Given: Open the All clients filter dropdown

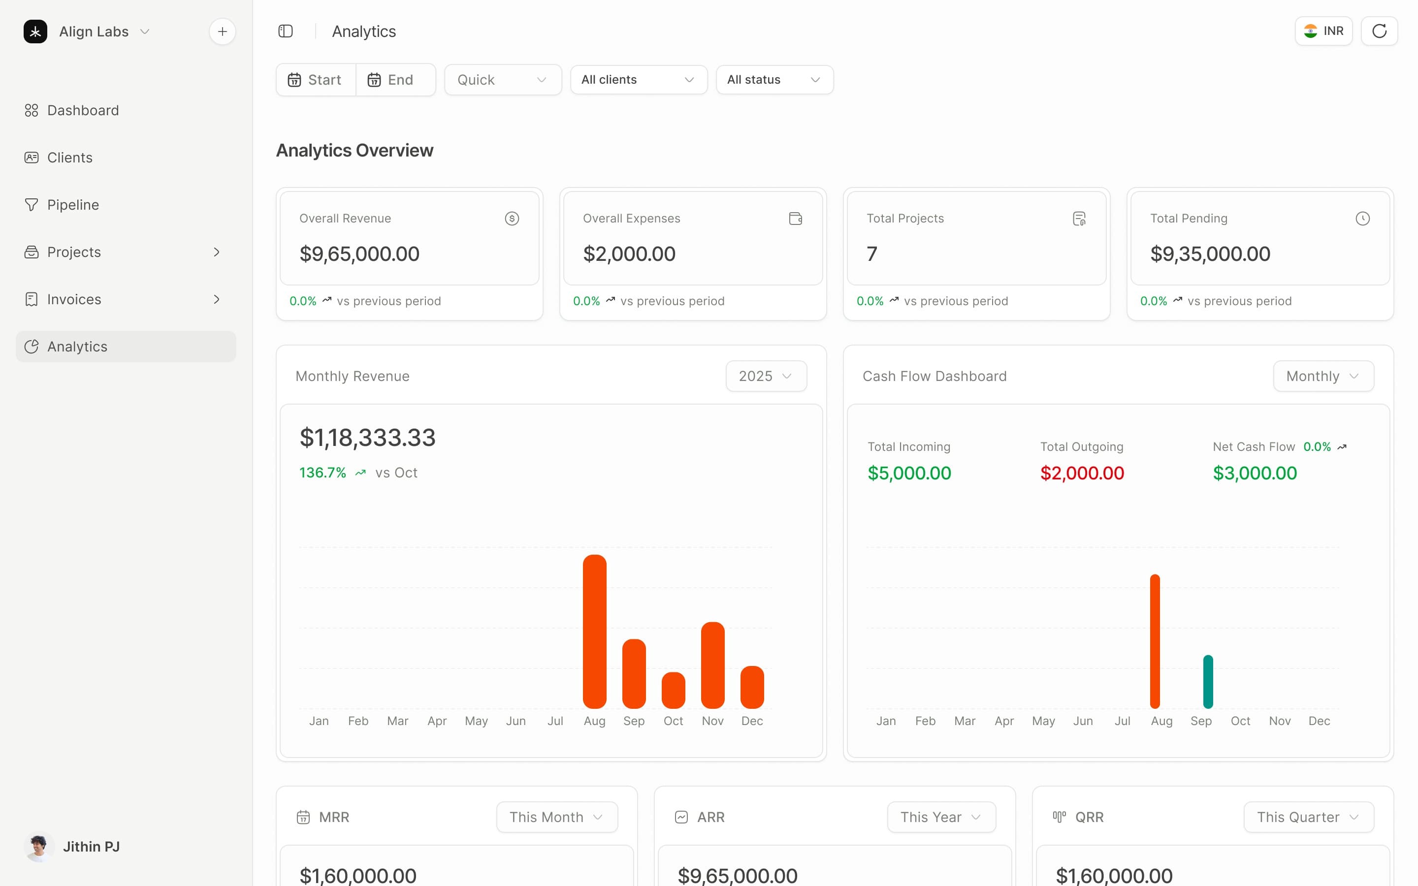Looking at the screenshot, I should coord(639,80).
